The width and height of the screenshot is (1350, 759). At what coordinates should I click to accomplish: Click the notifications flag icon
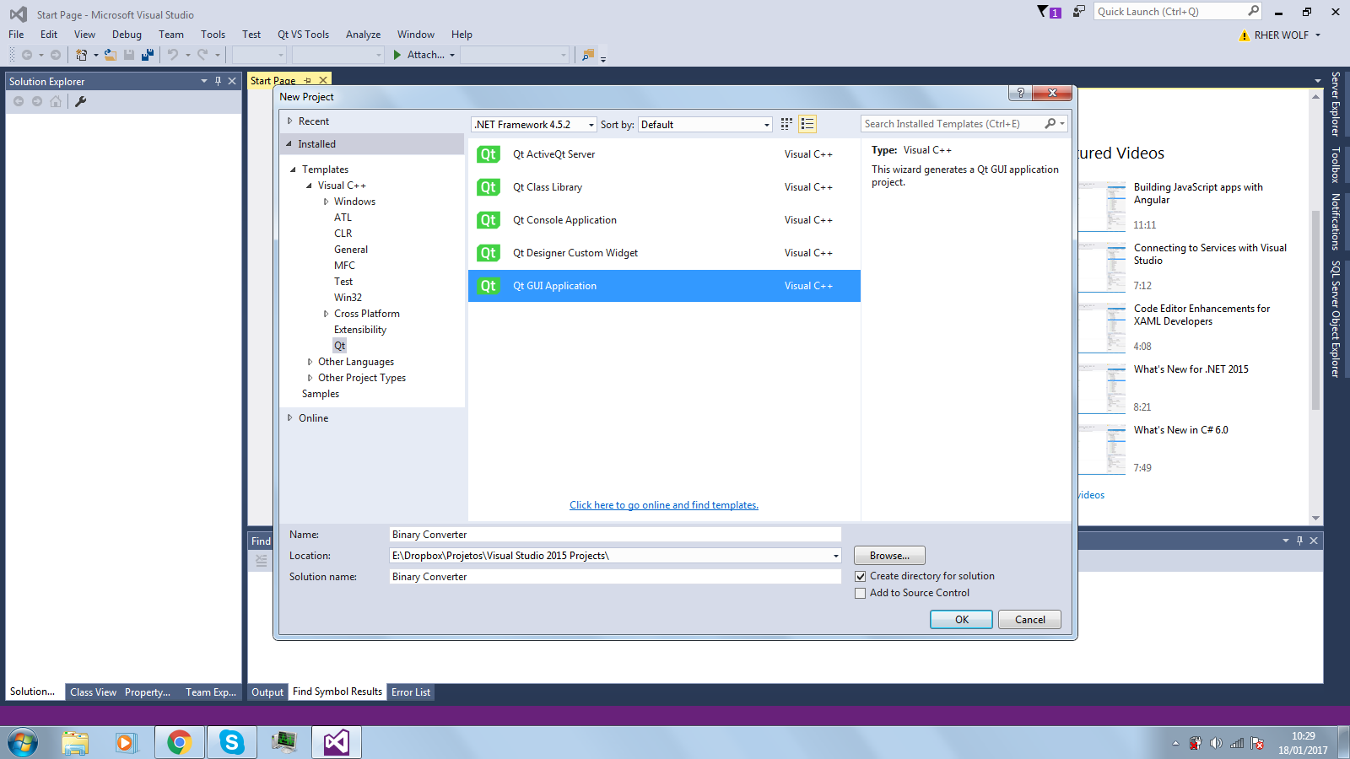click(1050, 12)
